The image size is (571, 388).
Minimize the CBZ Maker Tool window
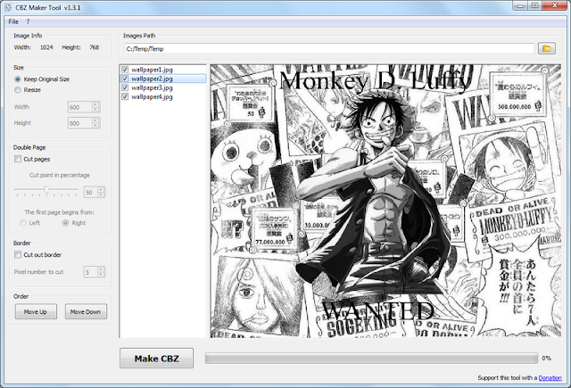click(x=520, y=5)
